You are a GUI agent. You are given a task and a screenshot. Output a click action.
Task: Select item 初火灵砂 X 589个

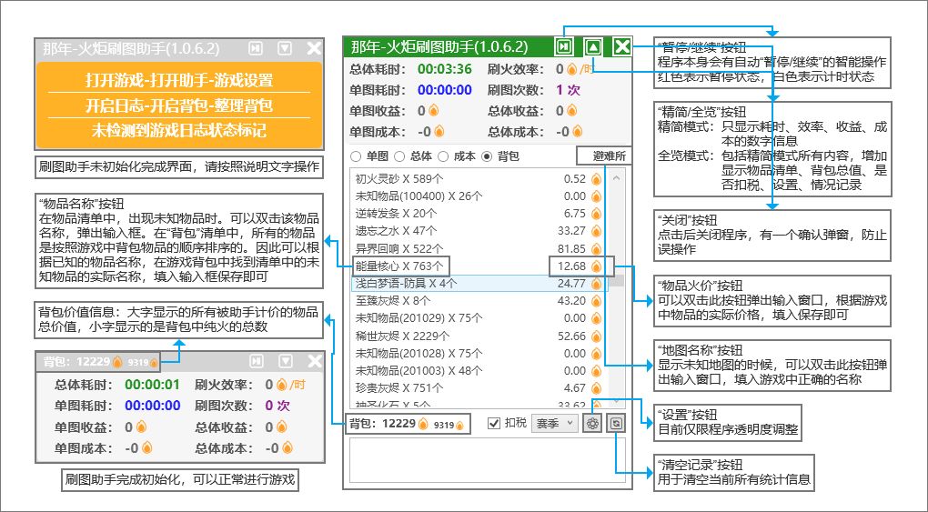click(399, 179)
